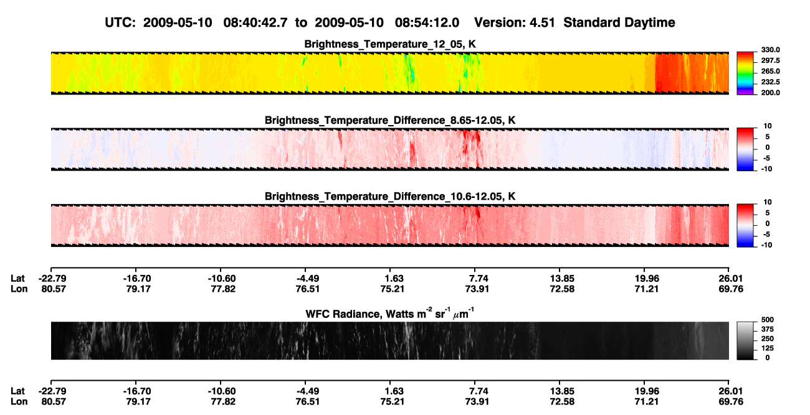Screen dimensions: 810x415
Task: Click the 250 label on the WFC colorbar
Action: click(768, 338)
